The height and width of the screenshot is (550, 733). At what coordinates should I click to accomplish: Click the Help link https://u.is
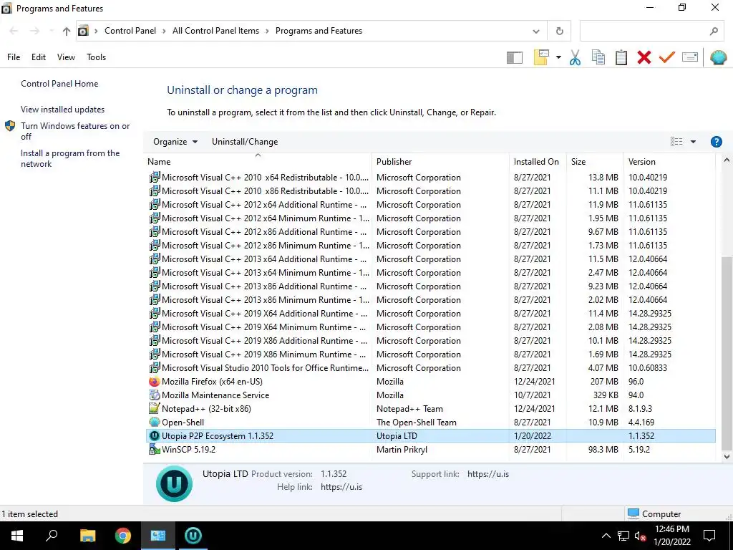coord(341,487)
